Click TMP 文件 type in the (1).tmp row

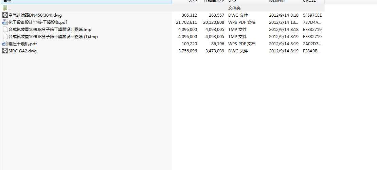pyautogui.click(x=237, y=37)
